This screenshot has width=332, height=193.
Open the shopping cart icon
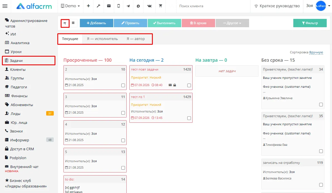(161, 6)
